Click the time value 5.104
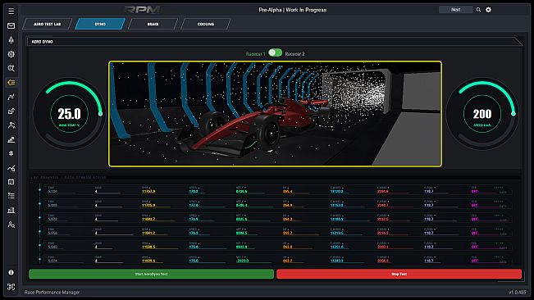Image resolution: width=534 pixels, height=300 pixels. [52, 192]
